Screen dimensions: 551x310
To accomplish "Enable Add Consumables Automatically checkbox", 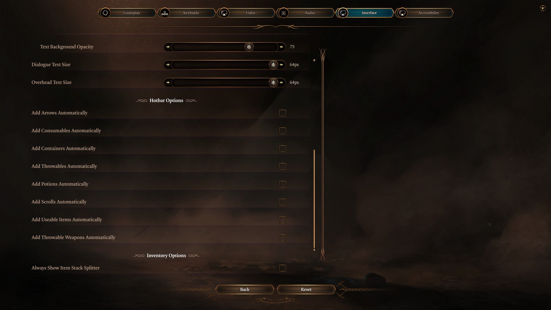I will tap(283, 131).
